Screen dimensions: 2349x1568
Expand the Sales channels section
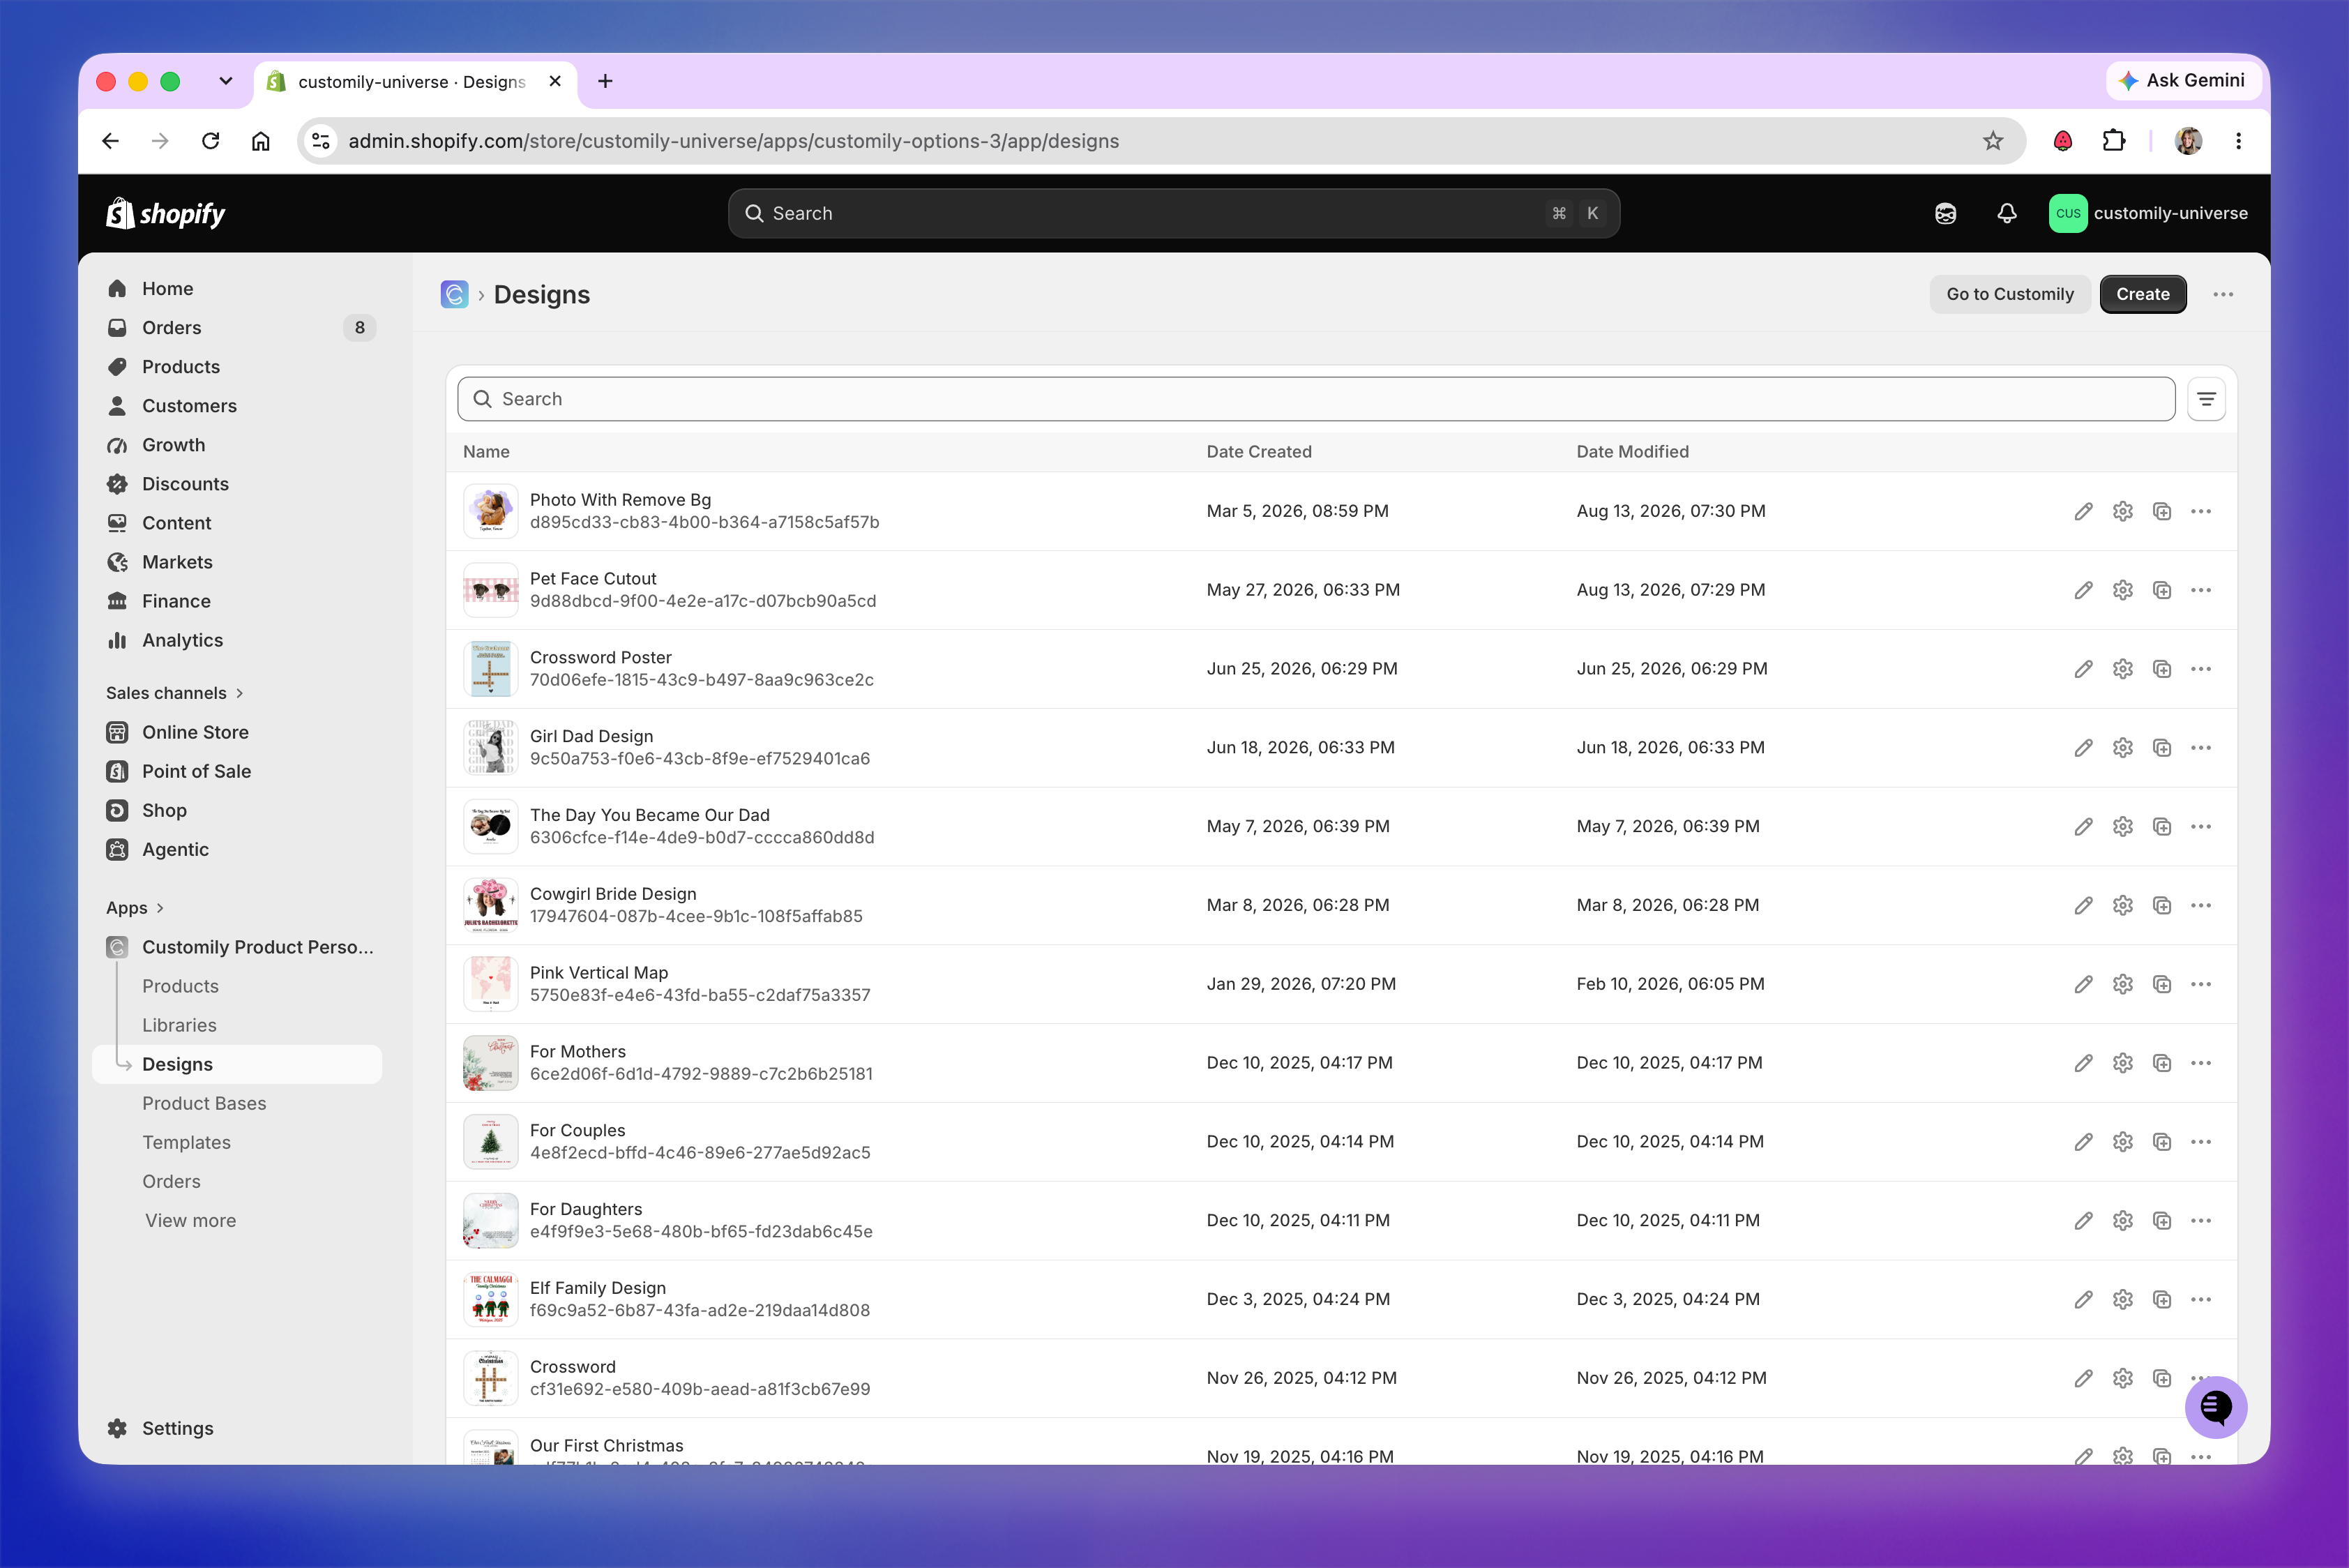(x=175, y=693)
